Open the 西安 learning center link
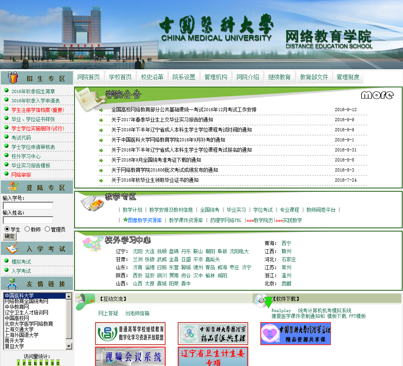 137,275
